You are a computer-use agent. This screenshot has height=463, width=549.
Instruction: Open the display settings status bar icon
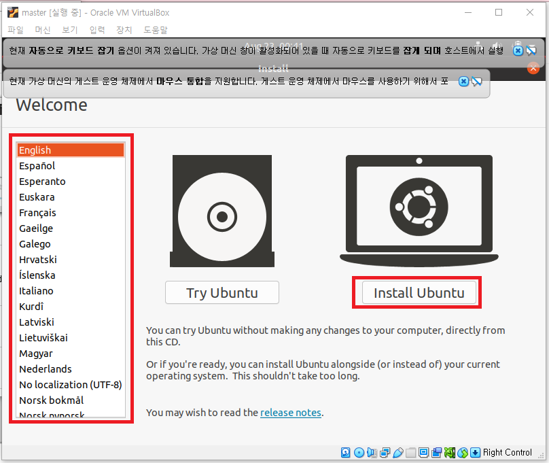coord(424,453)
